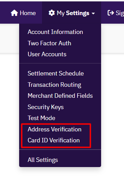Click Address Verification entry
The image size is (124, 177).
click(x=55, y=129)
